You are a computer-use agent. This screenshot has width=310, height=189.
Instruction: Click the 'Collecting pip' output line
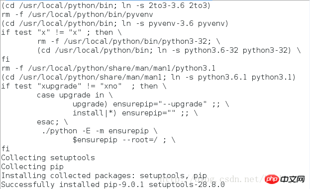[32, 167]
